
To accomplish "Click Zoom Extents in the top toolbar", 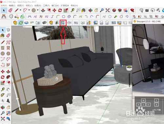I will (x=108, y=10).
